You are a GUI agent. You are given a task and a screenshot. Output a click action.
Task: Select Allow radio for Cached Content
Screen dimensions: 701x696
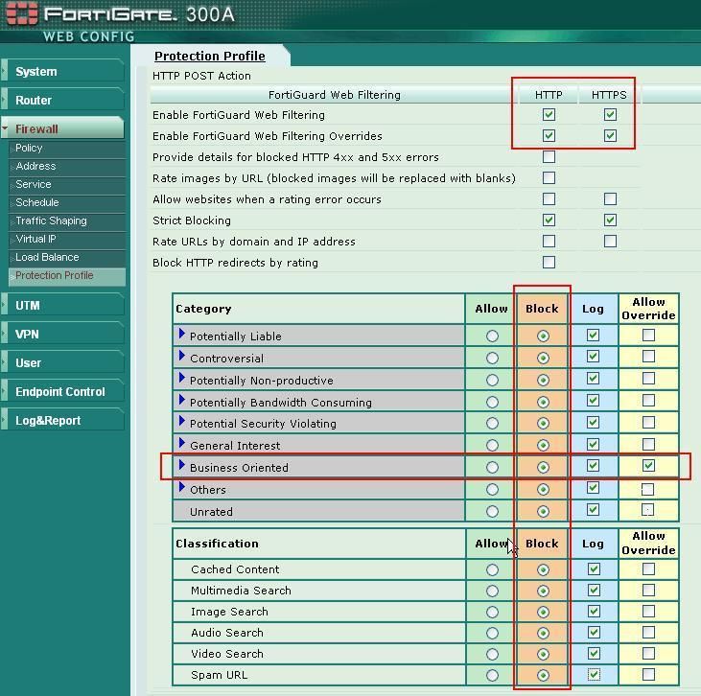tap(492, 570)
